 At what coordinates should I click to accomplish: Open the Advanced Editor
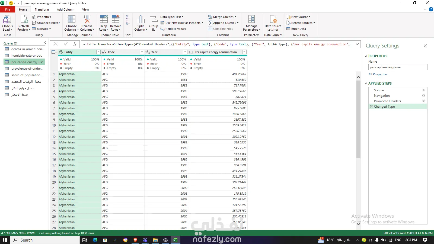(x=46, y=23)
